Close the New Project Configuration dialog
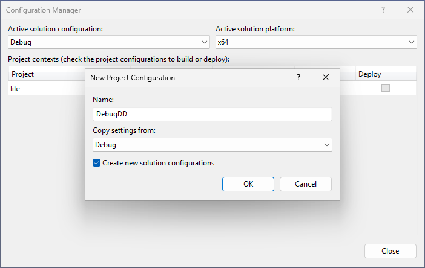This screenshot has width=425, height=268. pyautogui.click(x=326, y=77)
